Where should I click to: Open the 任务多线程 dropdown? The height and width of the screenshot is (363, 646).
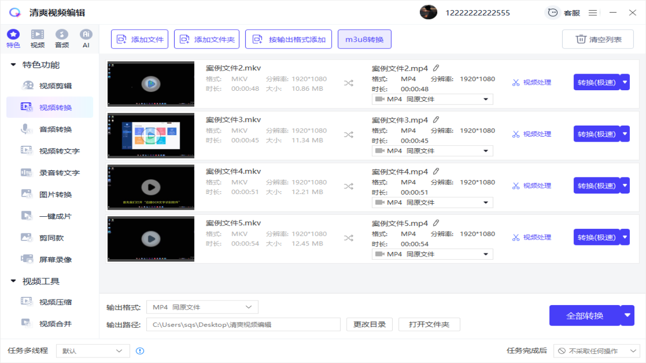(x=93, y=351)
